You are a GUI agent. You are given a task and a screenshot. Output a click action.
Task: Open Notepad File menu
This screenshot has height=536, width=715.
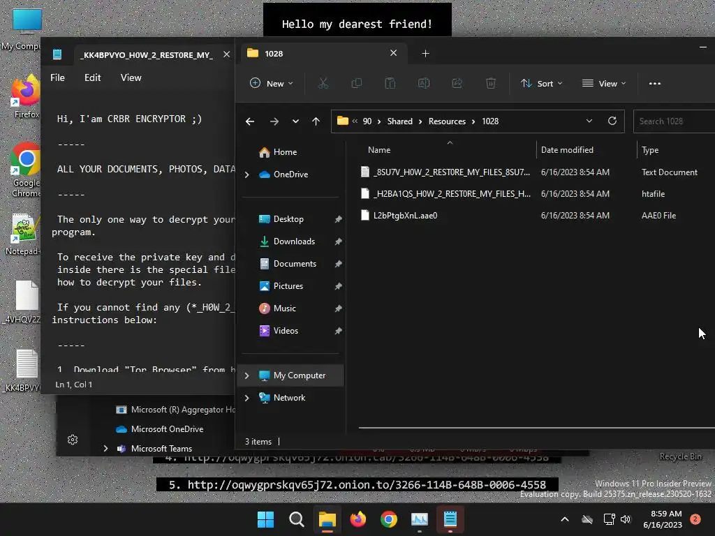pos(57,77)
